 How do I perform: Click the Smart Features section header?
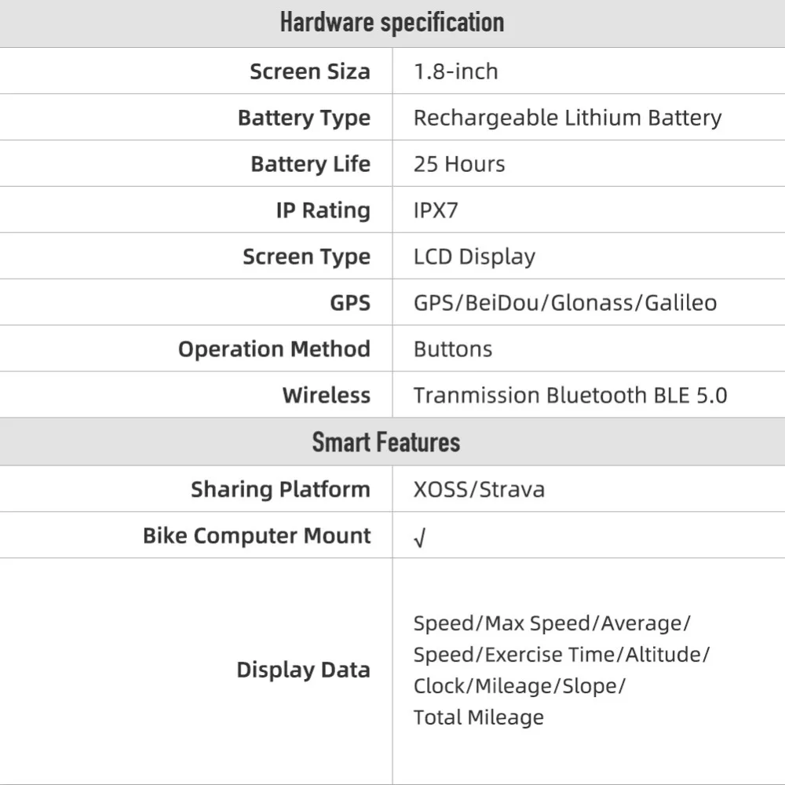click(386, 442)
